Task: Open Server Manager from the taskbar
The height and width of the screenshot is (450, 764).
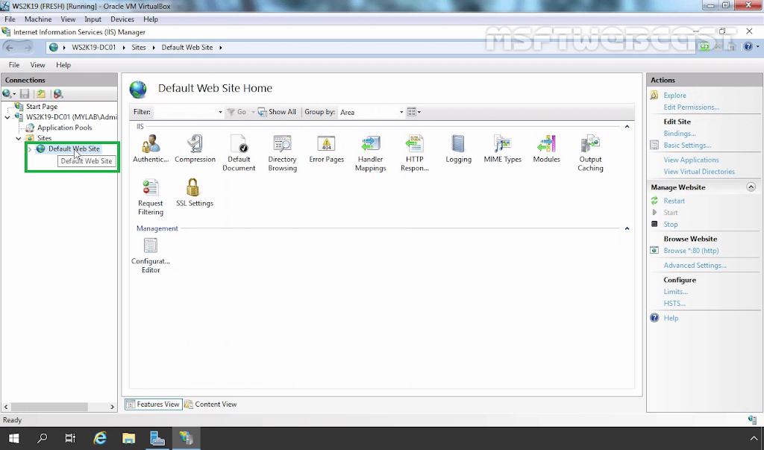Action: click(157, 438)
